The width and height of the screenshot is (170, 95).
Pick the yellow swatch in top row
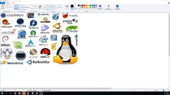[x=88, y=5]
